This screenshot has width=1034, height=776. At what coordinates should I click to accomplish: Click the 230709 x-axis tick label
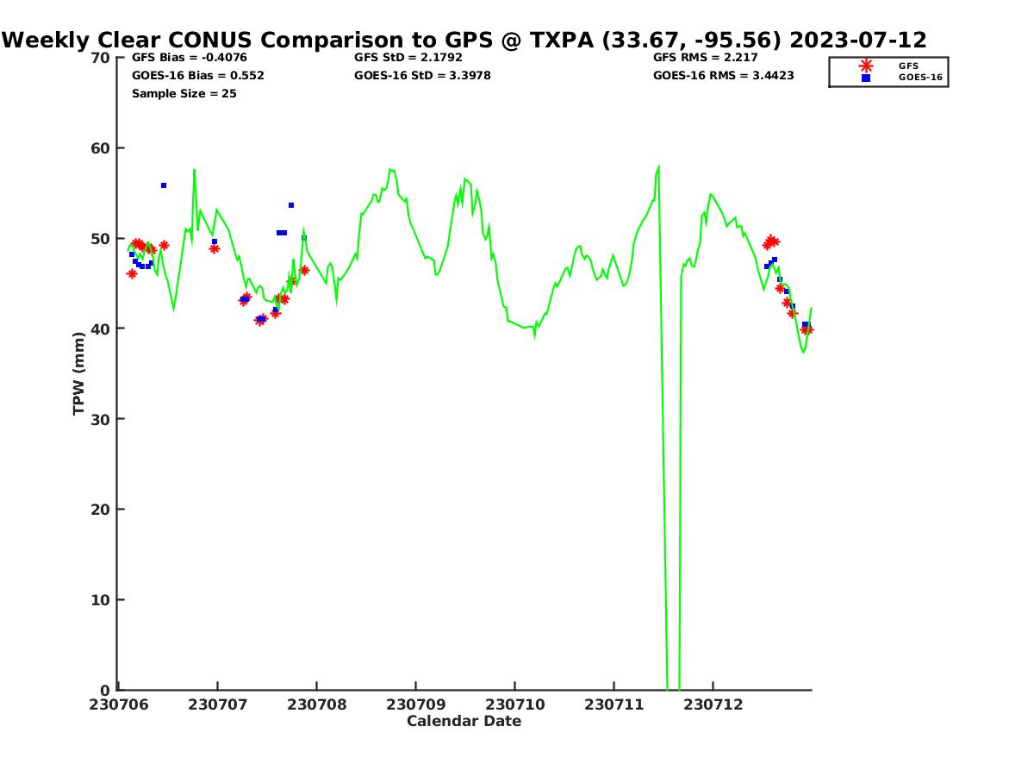coord(416,704)
